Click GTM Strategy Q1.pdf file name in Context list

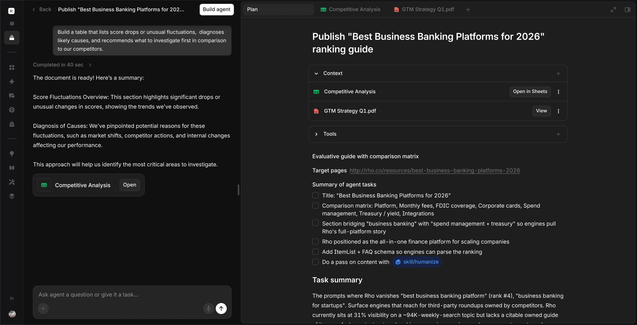(x=350, y=111)
